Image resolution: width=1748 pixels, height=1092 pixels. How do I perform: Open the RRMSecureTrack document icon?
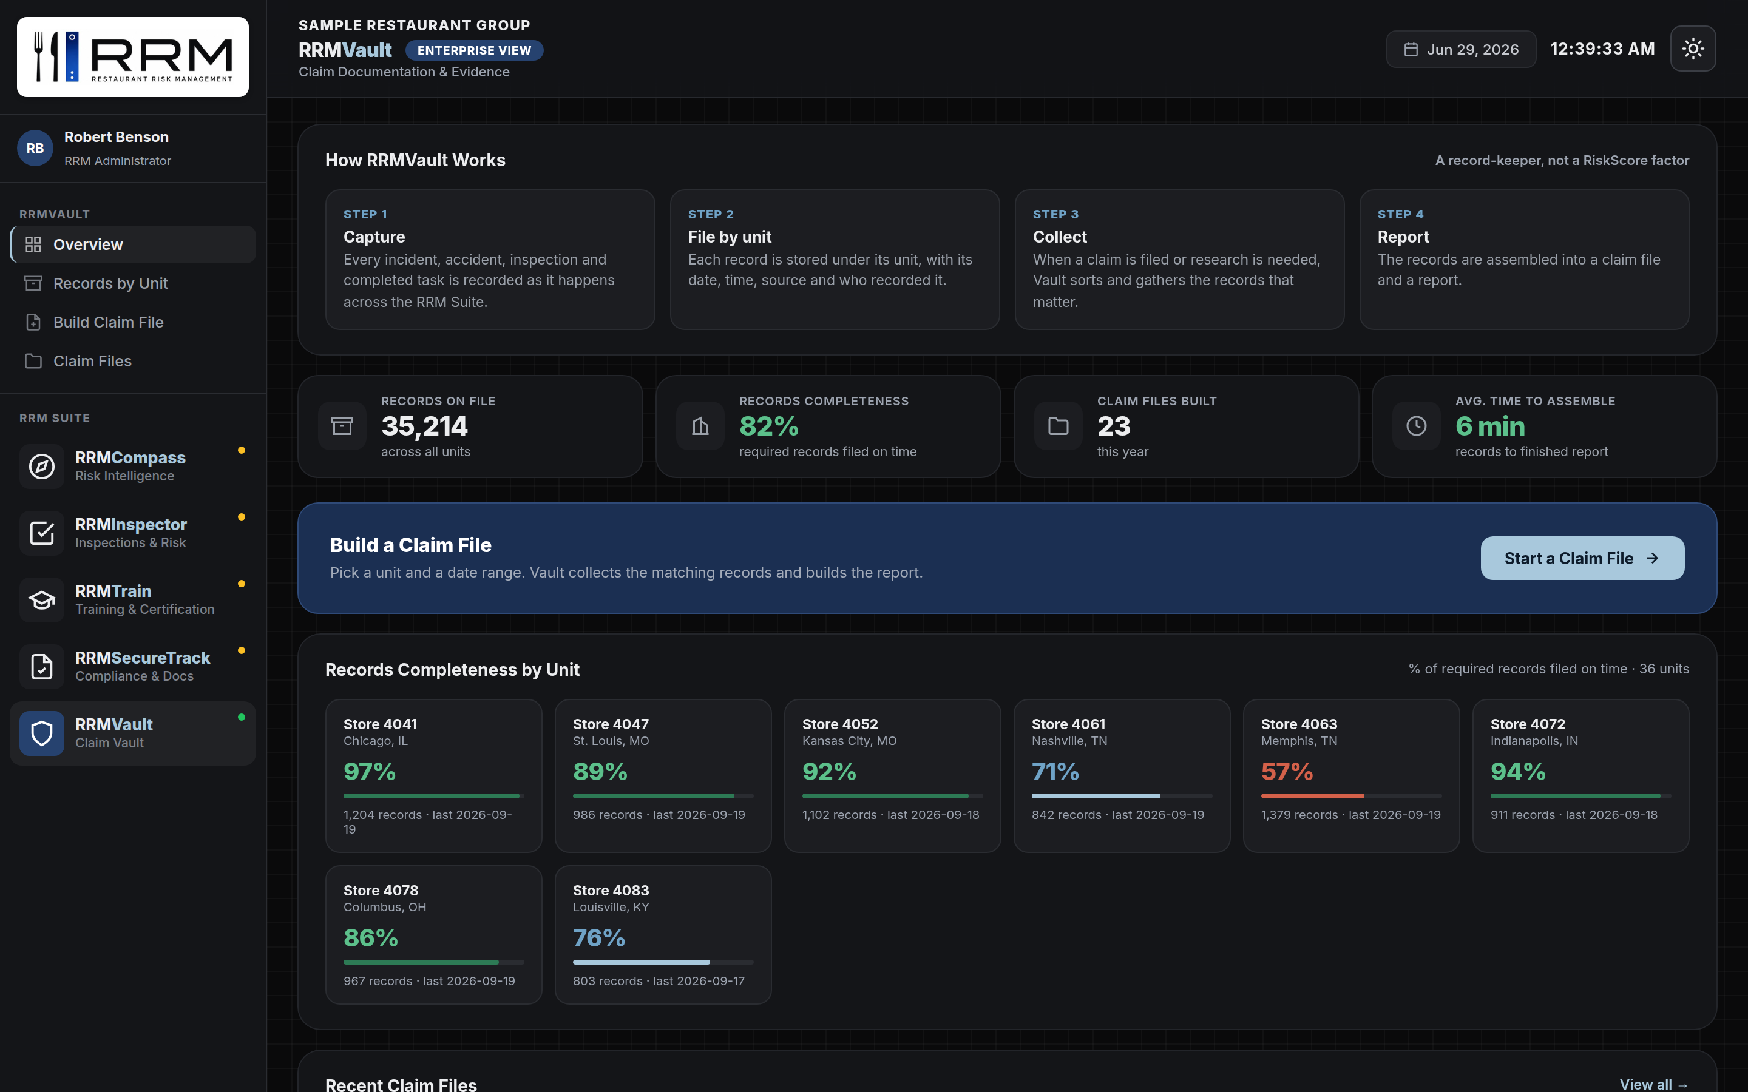point(42,667)
